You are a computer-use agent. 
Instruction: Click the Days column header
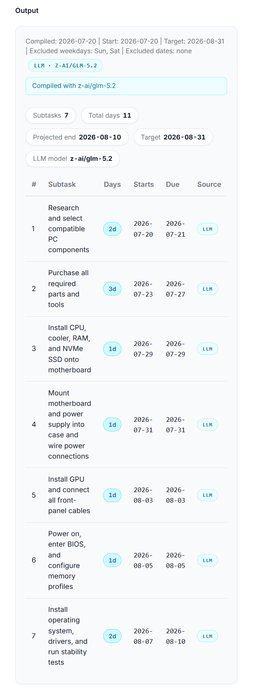pyautogui.click(x=112, y=184)
